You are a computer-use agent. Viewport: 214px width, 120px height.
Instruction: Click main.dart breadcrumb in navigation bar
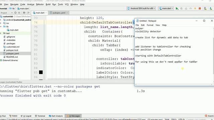pyautogui.click(x=23, y=9)
